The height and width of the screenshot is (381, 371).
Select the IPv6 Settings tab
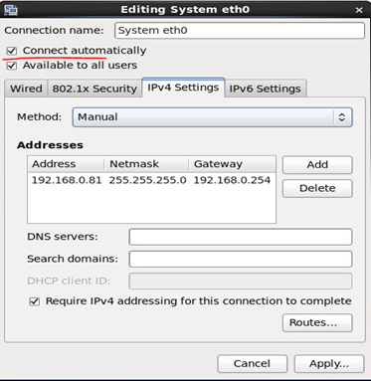pos(266,89)
